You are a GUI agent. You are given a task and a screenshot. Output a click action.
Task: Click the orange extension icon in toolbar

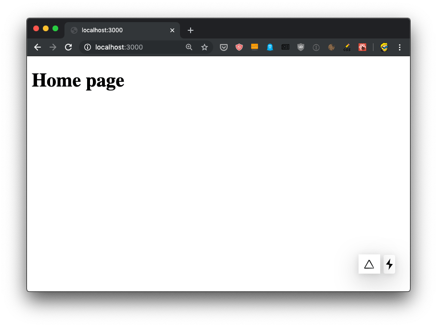pos(254,47)
